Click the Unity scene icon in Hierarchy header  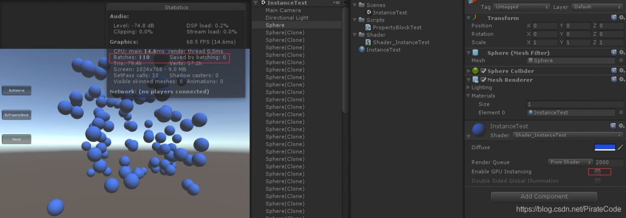[x=263, y=3]
